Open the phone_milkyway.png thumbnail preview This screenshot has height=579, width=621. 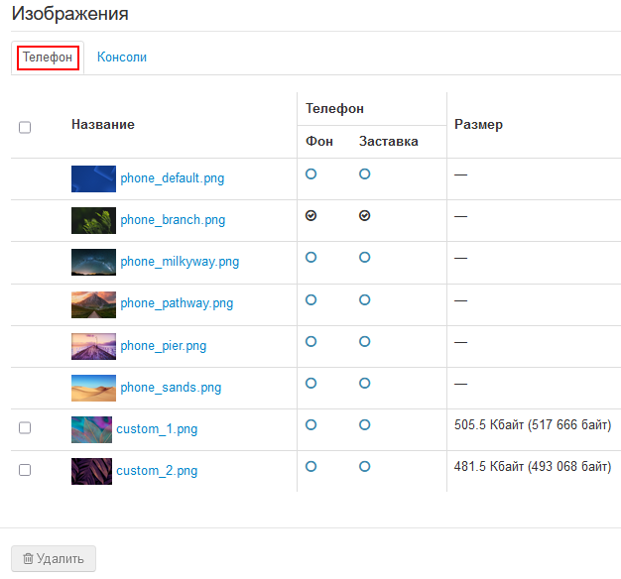93,262
